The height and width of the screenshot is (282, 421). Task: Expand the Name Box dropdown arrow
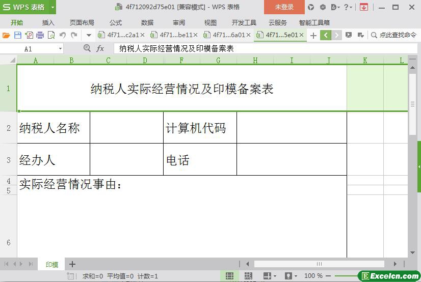click(x=61, y=49)
